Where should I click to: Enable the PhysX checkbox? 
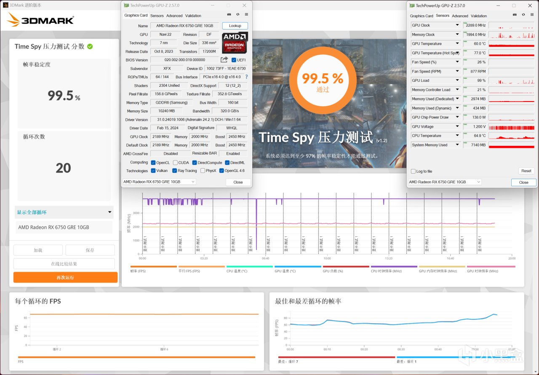pyautogui.click(x=203, y=171)
